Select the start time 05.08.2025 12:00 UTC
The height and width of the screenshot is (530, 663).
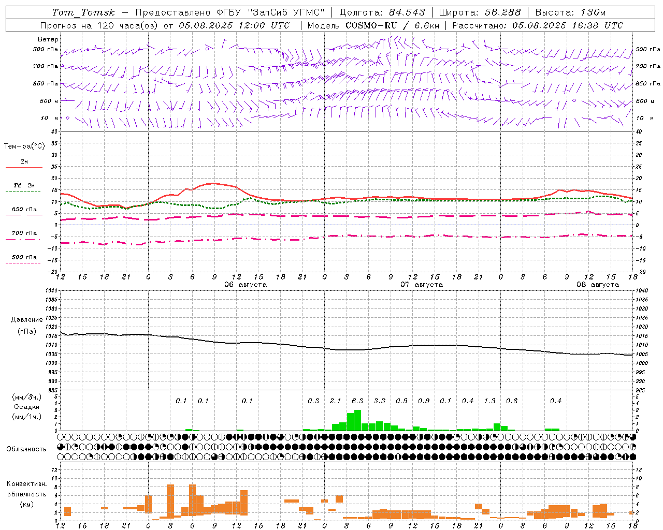click(x=234, y=25)
